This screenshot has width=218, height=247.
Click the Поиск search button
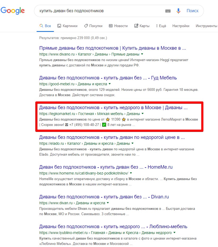pyautogui.click(x=193, y=11)
